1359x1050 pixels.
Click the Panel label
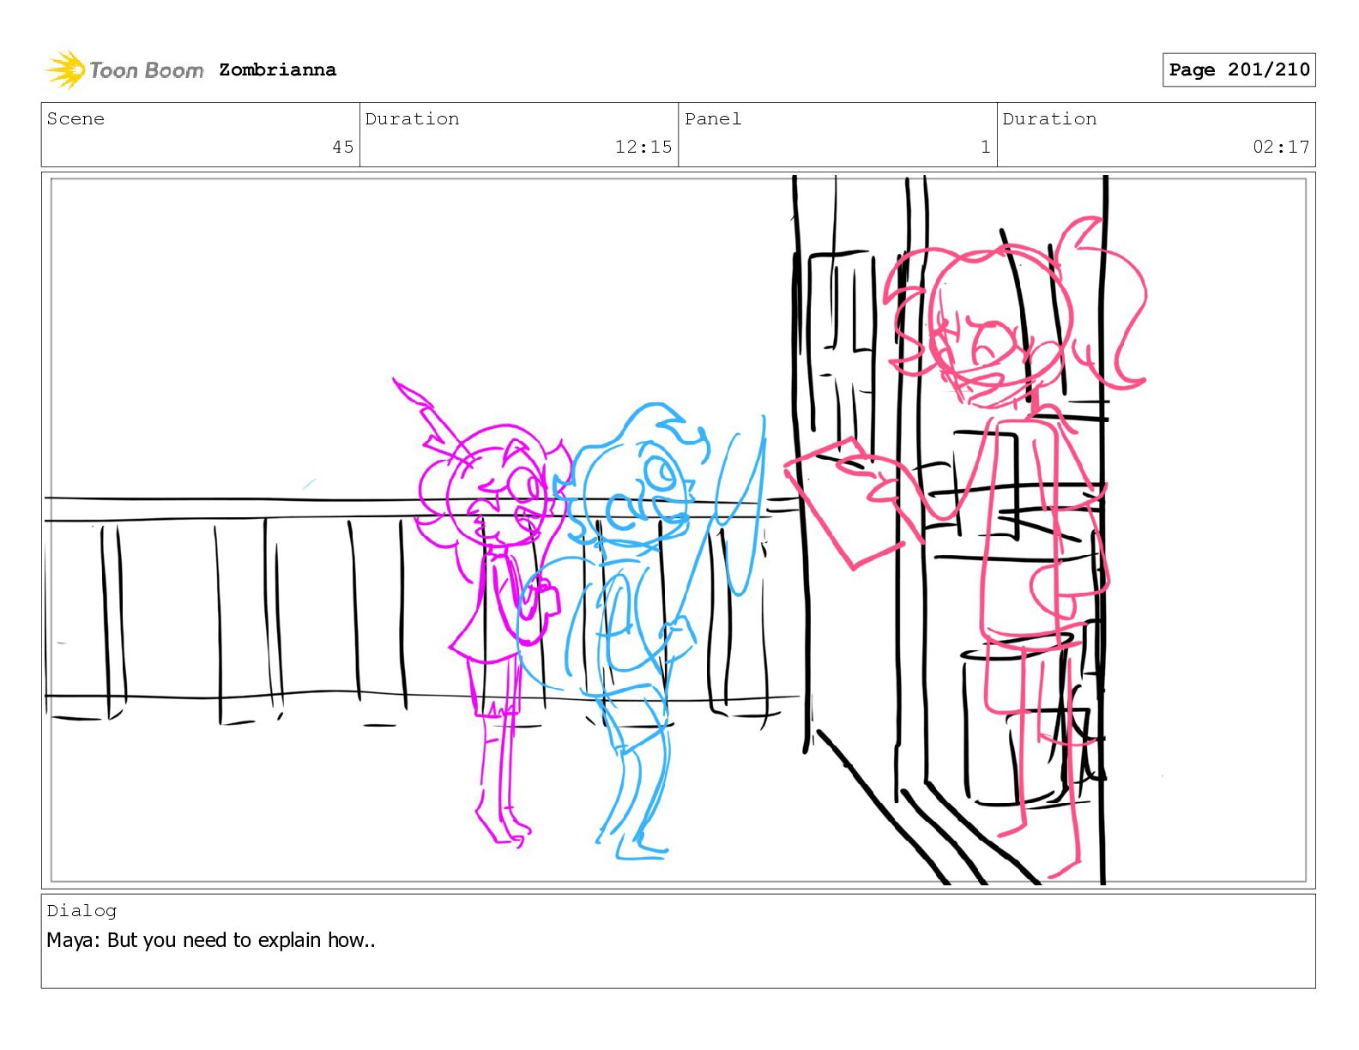pos(713,119)
